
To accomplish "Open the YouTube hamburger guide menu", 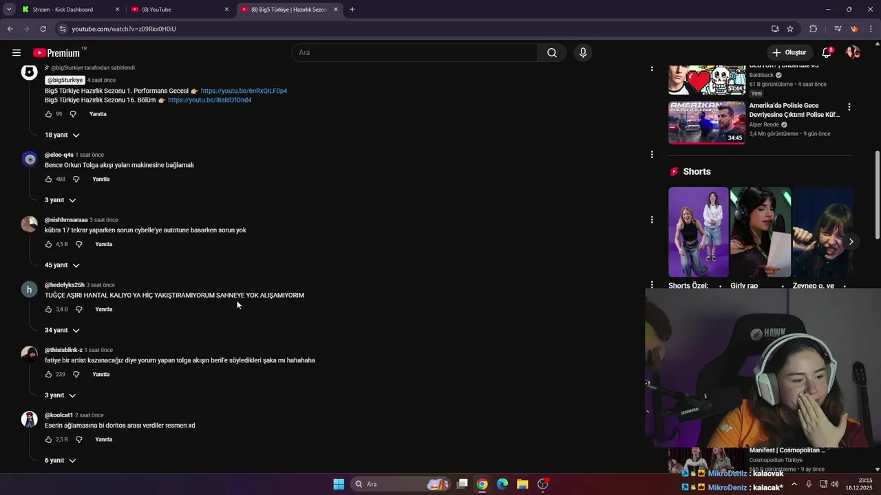I will click(x=17, y=52).
